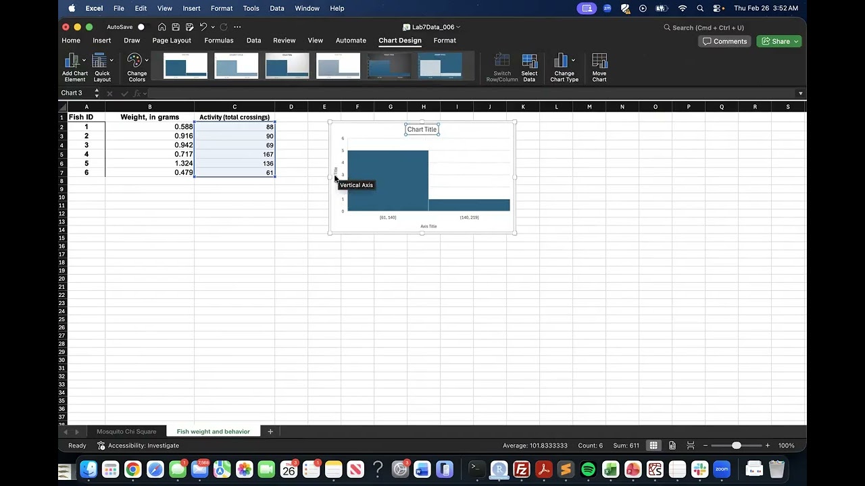Click the Accessibility: Investigate status item
The width and height of the screenshot is (865, 486).
point(139,446)
